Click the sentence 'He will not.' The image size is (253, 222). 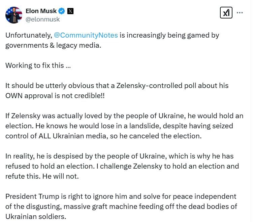tap(61, 176)
